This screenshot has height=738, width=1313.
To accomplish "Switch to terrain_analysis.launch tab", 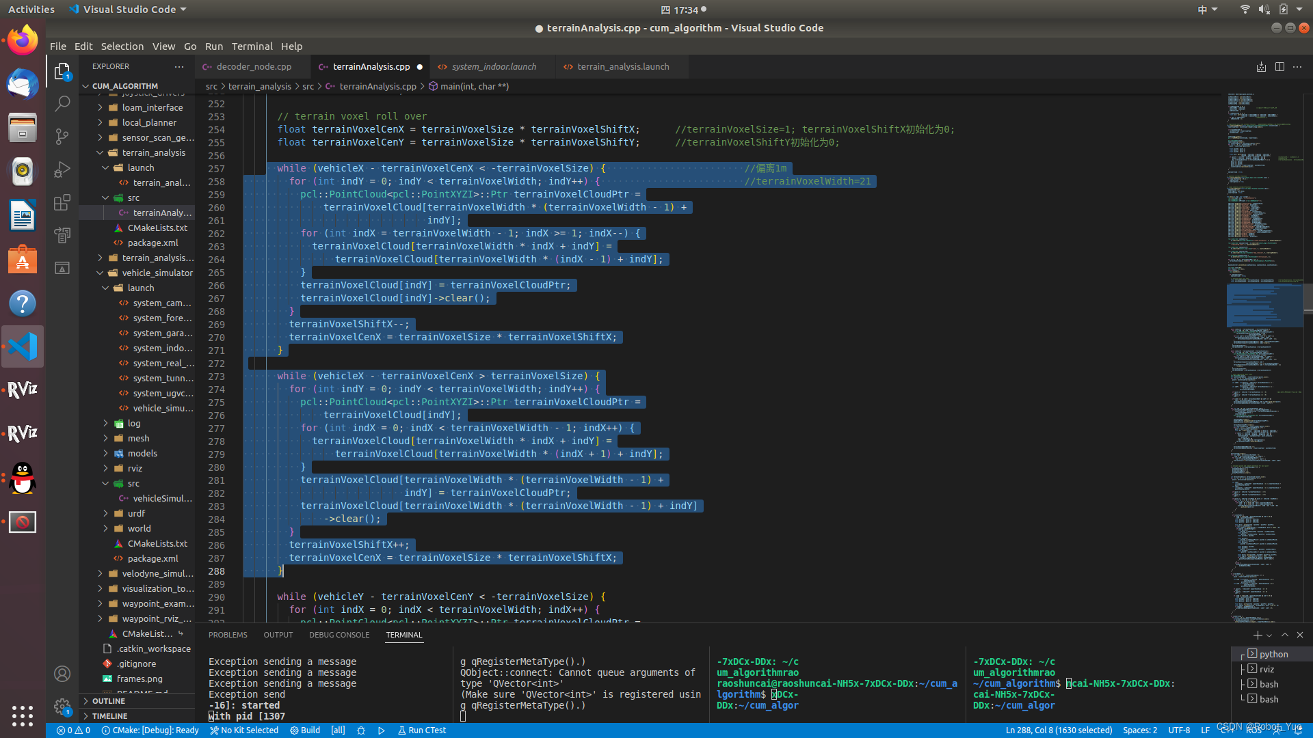I will tap(622, 66).
